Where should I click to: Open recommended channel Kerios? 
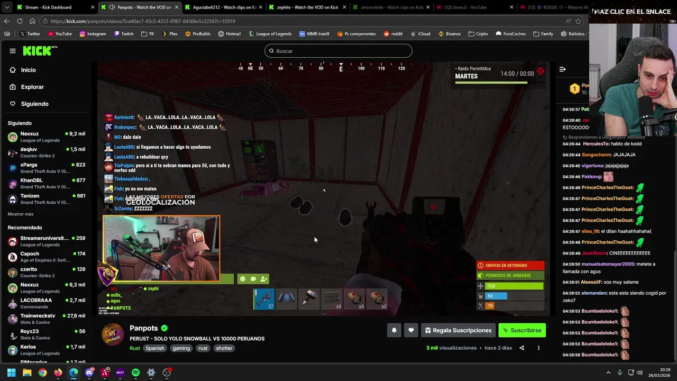(47, 350)
